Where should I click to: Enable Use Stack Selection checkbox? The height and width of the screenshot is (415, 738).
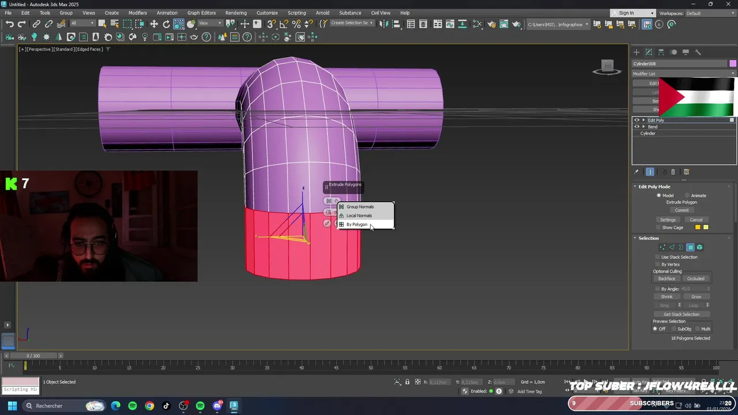[658, 257]
